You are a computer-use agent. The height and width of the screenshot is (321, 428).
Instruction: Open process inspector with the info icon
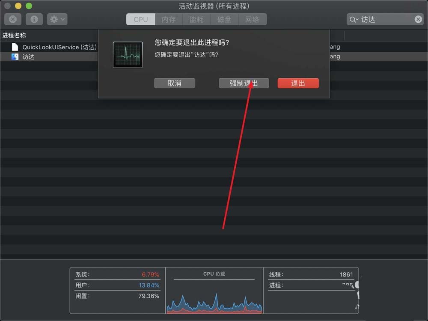click(34, 19)
